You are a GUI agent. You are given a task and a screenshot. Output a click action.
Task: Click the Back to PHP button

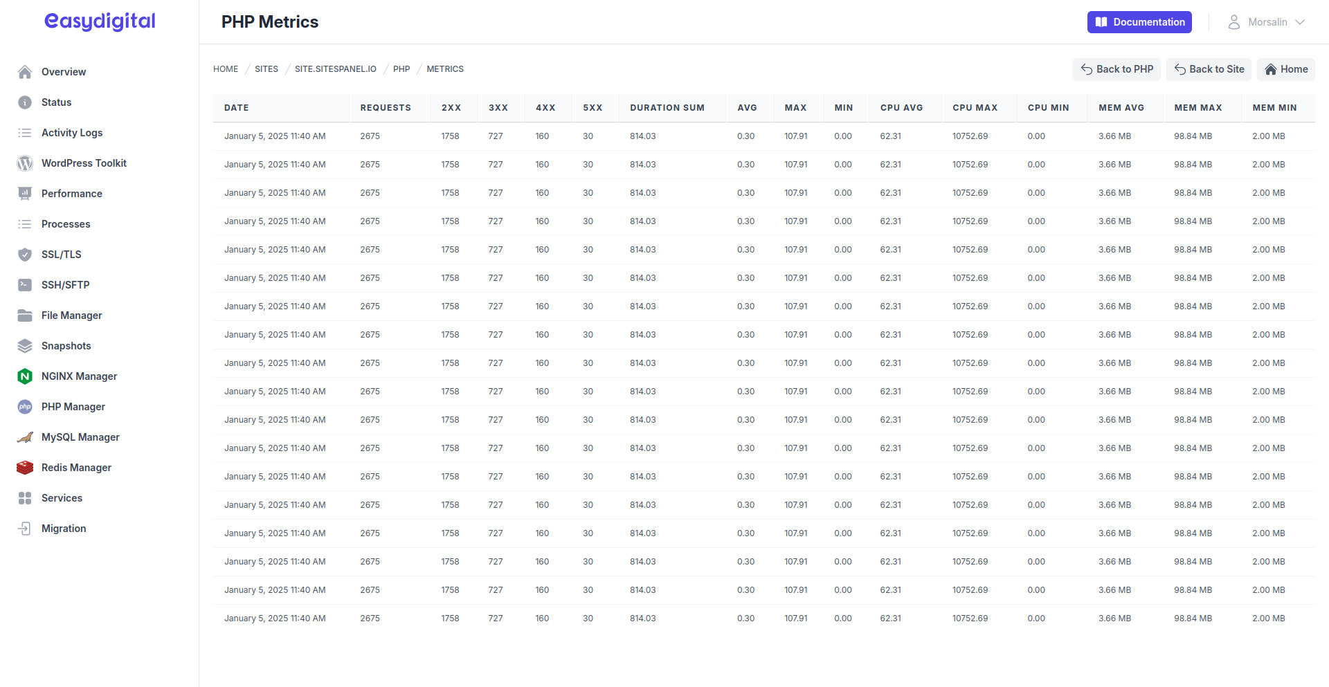pos(1116,69)
